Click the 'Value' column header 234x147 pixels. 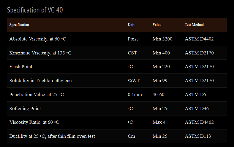tap(157, 25)
